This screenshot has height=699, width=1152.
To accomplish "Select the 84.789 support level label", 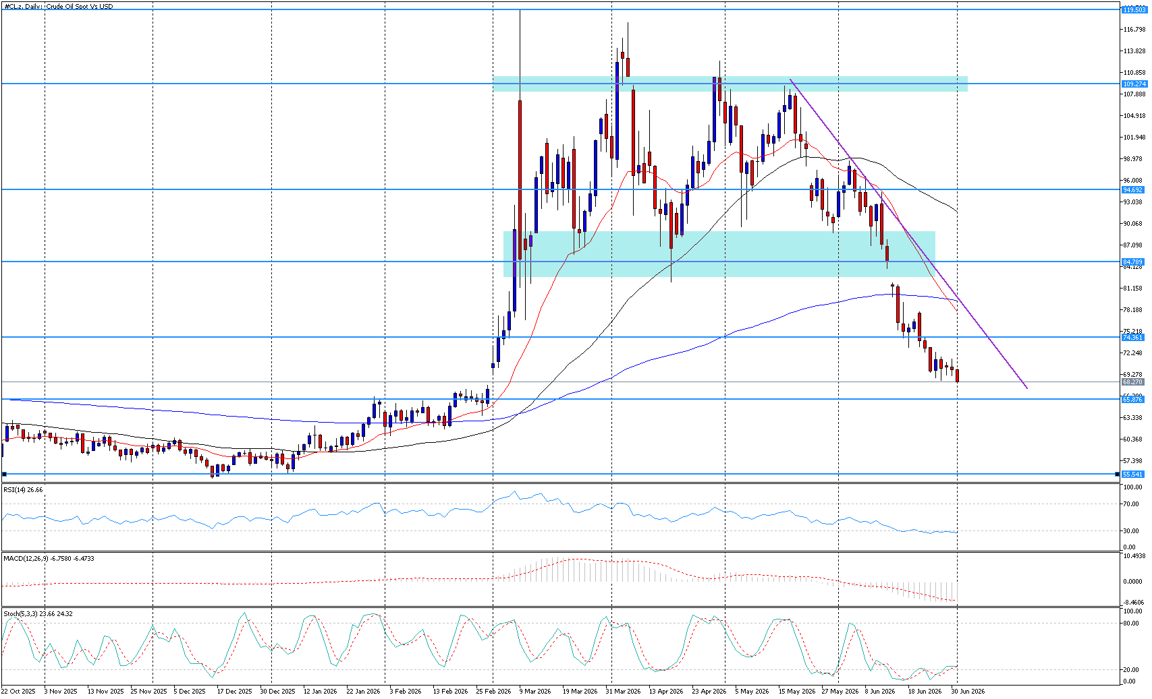I will tap(1134, 262).
